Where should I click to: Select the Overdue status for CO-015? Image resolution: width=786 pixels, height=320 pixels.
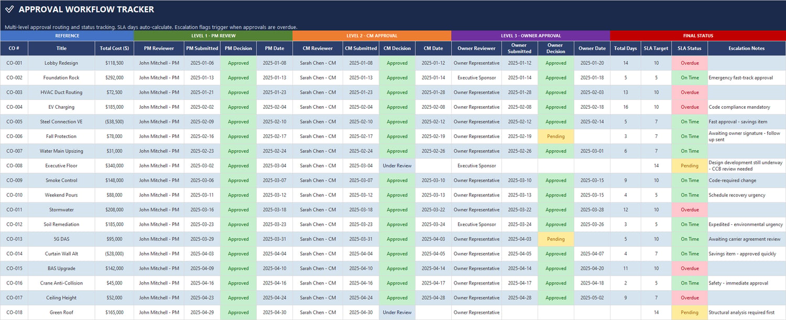(690, 268)
